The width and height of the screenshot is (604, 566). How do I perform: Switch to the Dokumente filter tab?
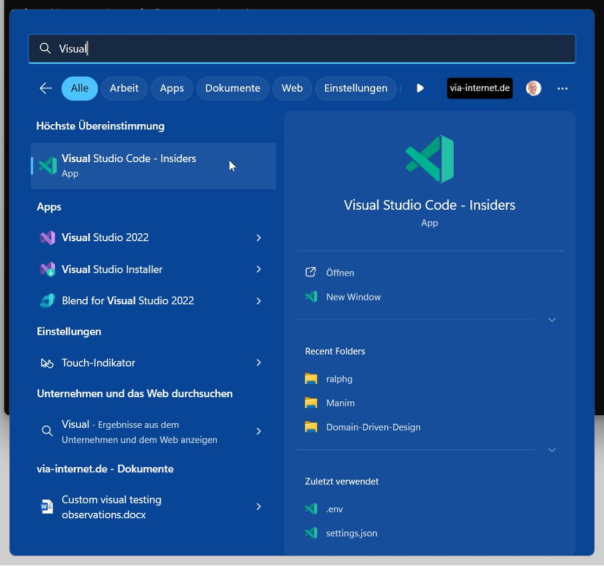pos(233,88)
